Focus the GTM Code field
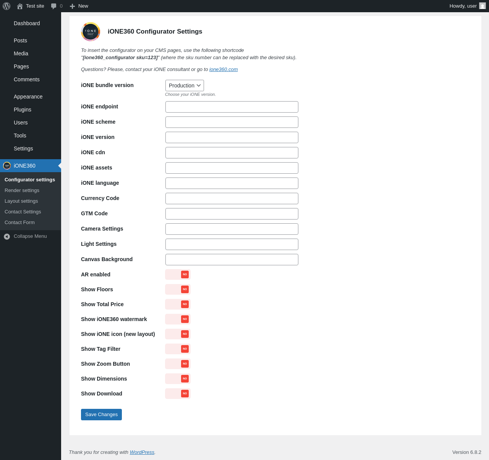489x460 pixels. (232, 214)
